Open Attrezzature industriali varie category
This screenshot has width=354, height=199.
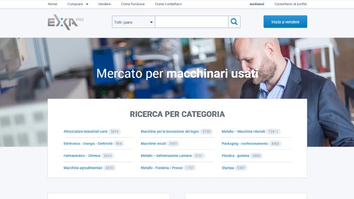(x=85, y=131)
